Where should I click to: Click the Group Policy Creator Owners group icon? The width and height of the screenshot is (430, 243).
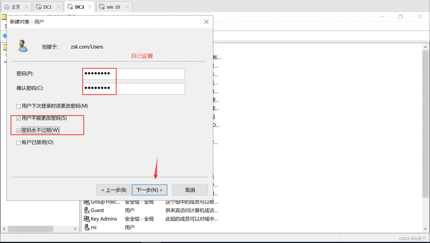coord(87,202)
